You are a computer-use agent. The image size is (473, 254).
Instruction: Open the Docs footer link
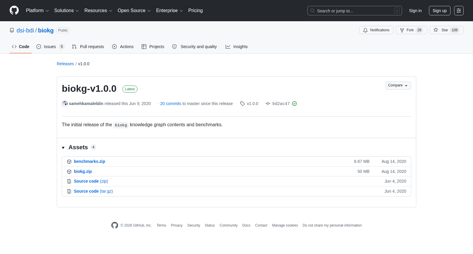pyautogui.click(x=246, y=225)
